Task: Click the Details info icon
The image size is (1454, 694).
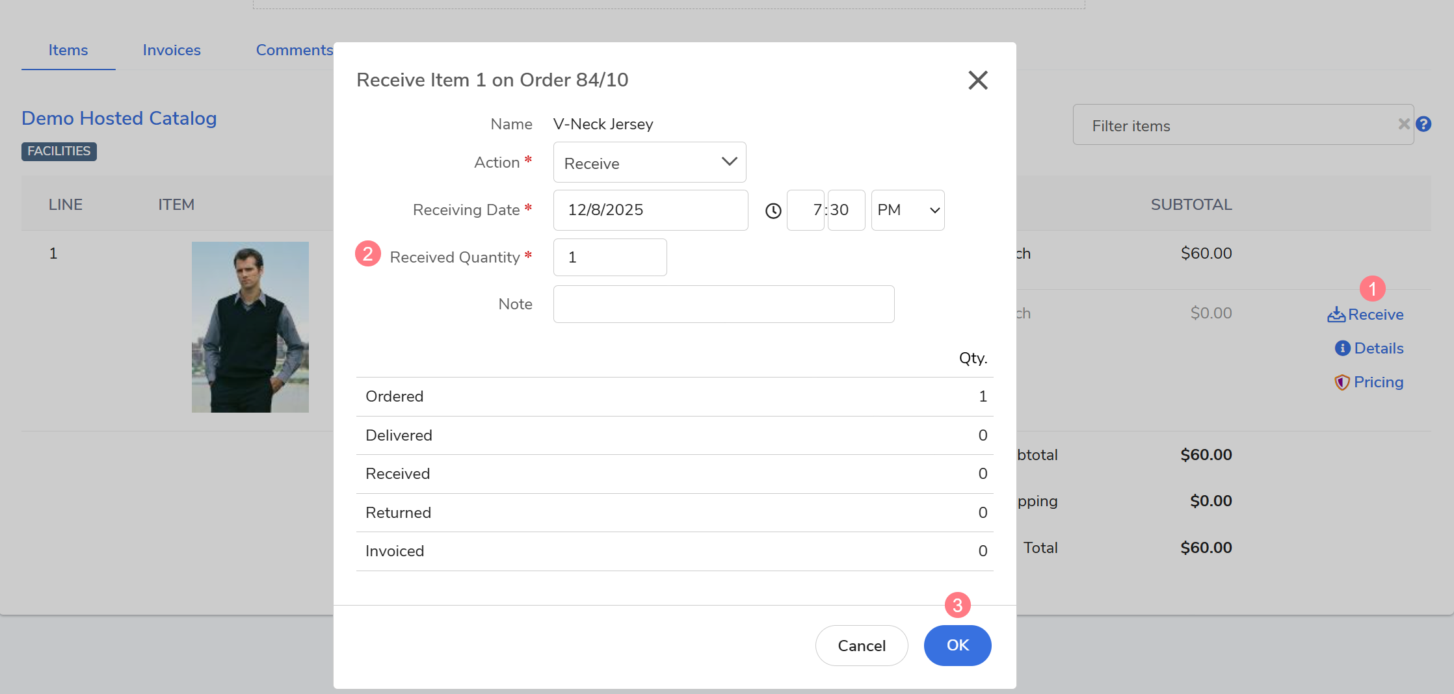Action: click(x=1342, y=348)
